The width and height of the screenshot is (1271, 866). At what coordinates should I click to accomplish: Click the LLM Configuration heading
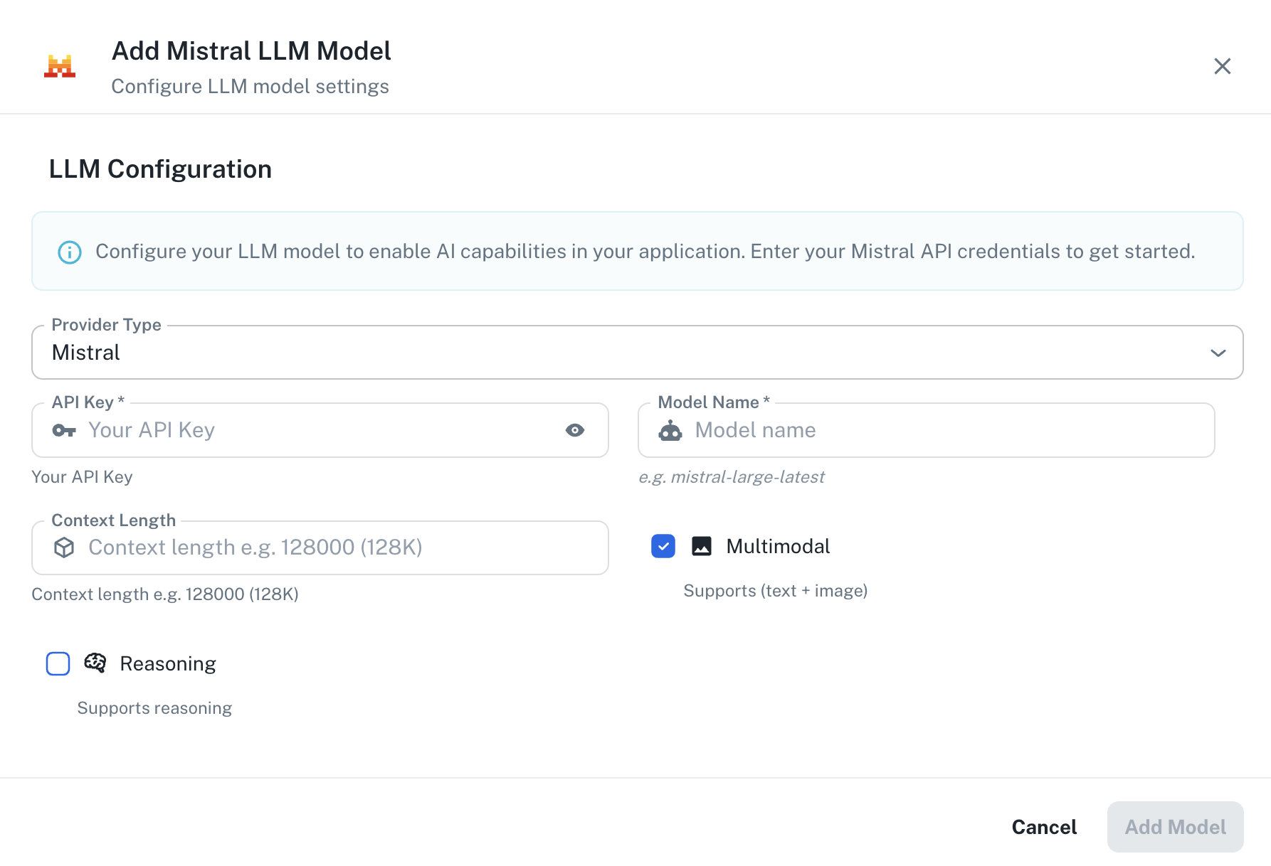[159, 169]
